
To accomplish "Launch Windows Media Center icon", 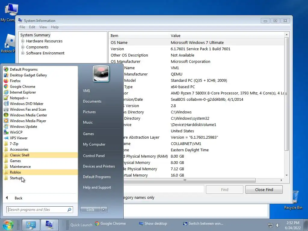I will (x=6, y=115).
